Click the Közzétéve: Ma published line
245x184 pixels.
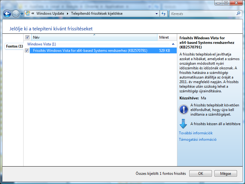tap(193, 98)
